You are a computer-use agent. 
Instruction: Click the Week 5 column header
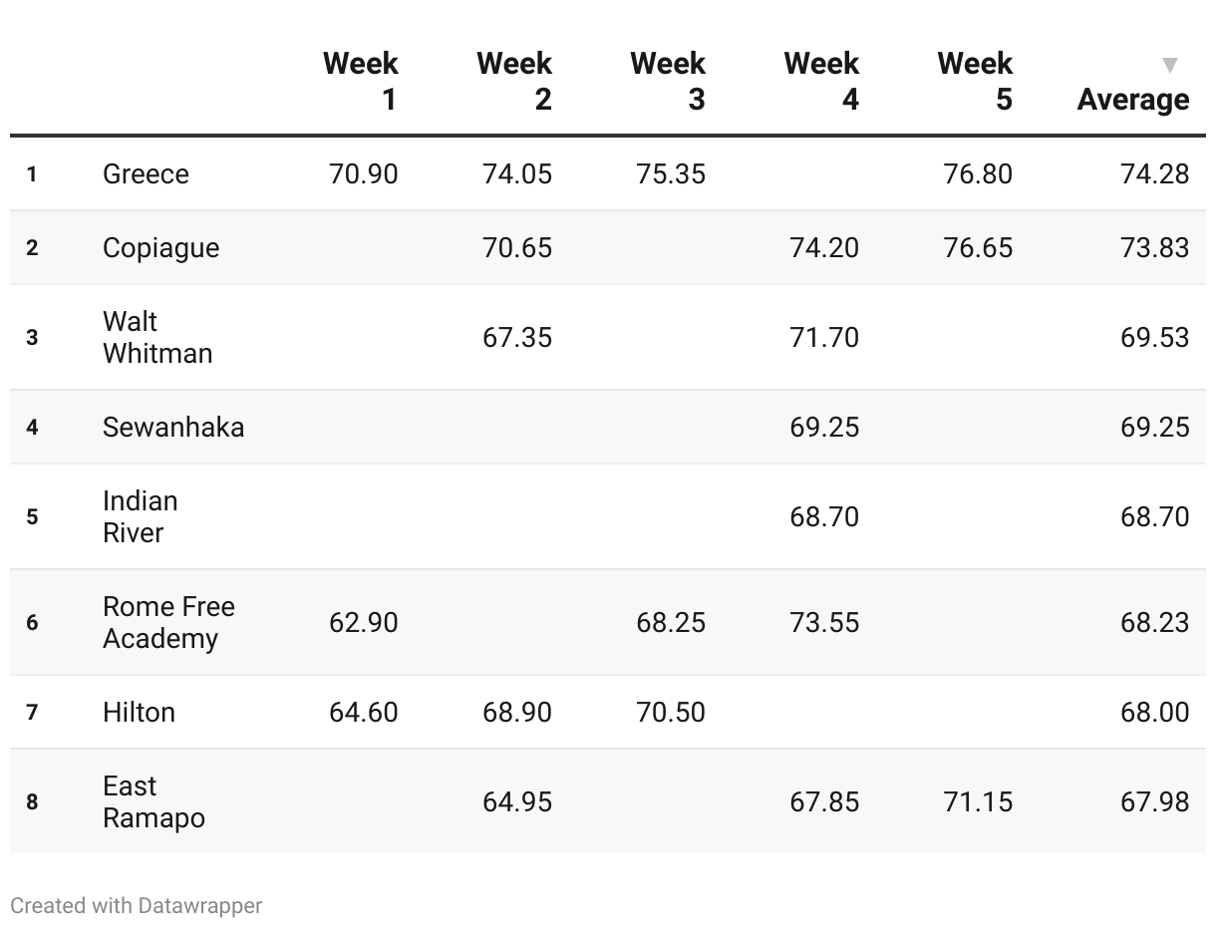coord(975,81)
